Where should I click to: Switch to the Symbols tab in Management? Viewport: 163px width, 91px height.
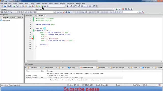[13, 18]
